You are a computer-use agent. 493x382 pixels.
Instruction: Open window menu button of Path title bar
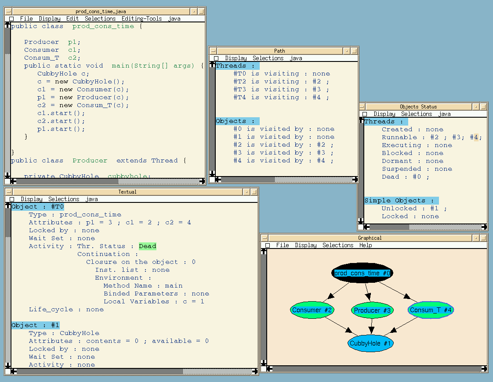coord(213,51)
